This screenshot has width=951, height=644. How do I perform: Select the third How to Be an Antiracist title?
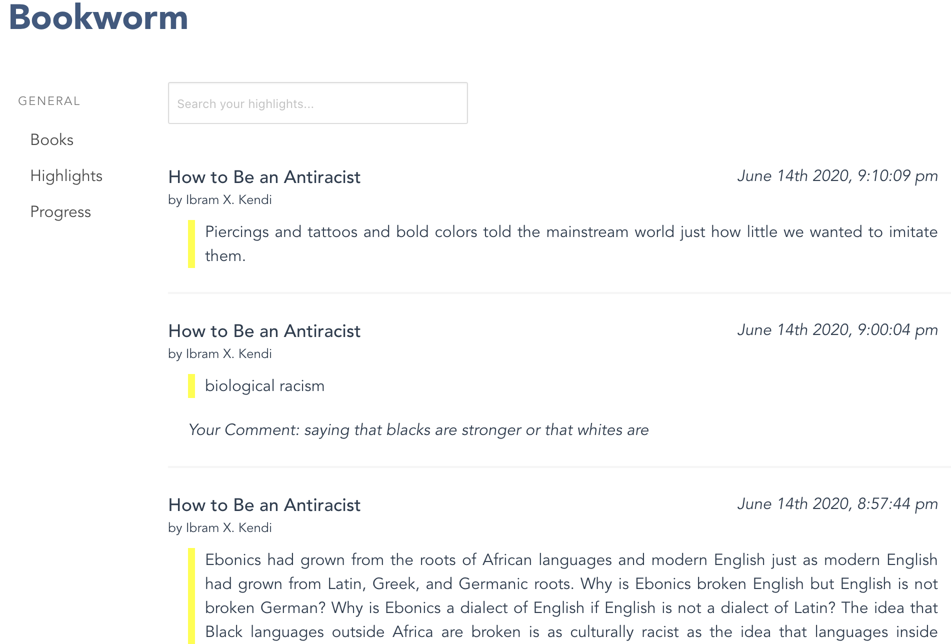264,505
